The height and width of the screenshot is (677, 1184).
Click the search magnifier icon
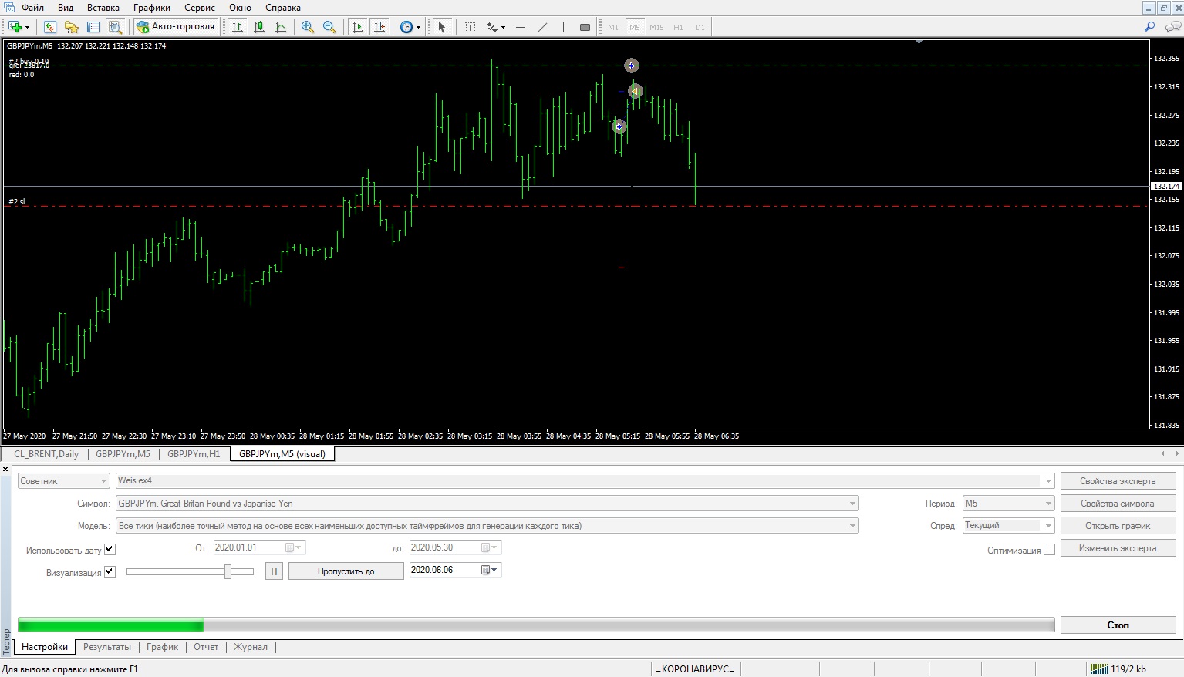pyautogui.click(x=1149, y=27)
